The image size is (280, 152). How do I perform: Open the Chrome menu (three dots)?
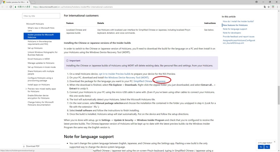click(277, 7)
